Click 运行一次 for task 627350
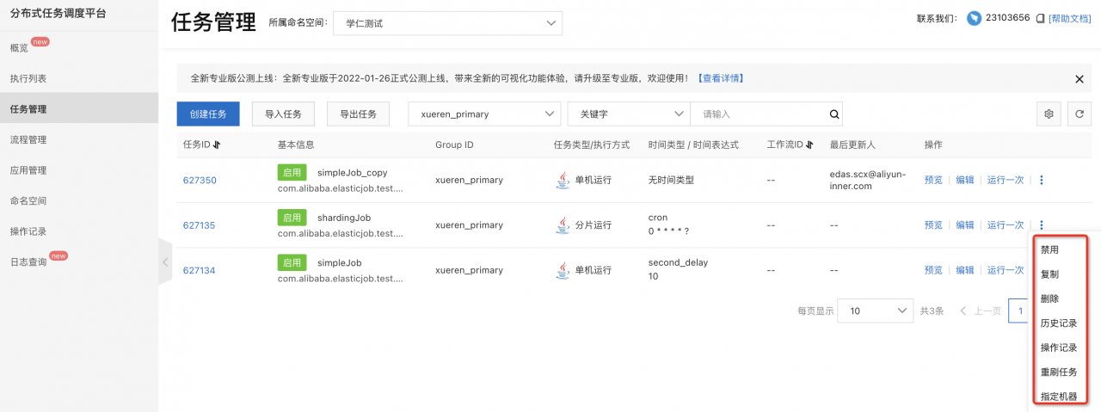 pyautogui.click(x=1006, y=180)
